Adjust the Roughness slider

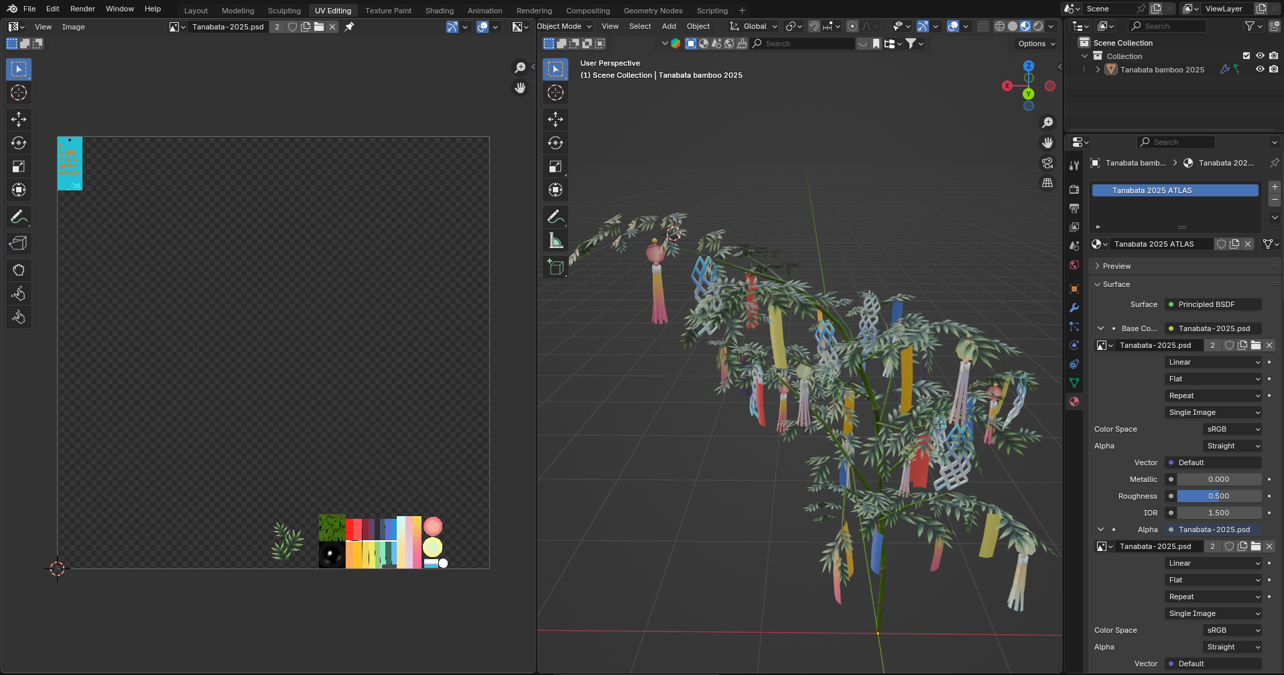[1219, 496]
